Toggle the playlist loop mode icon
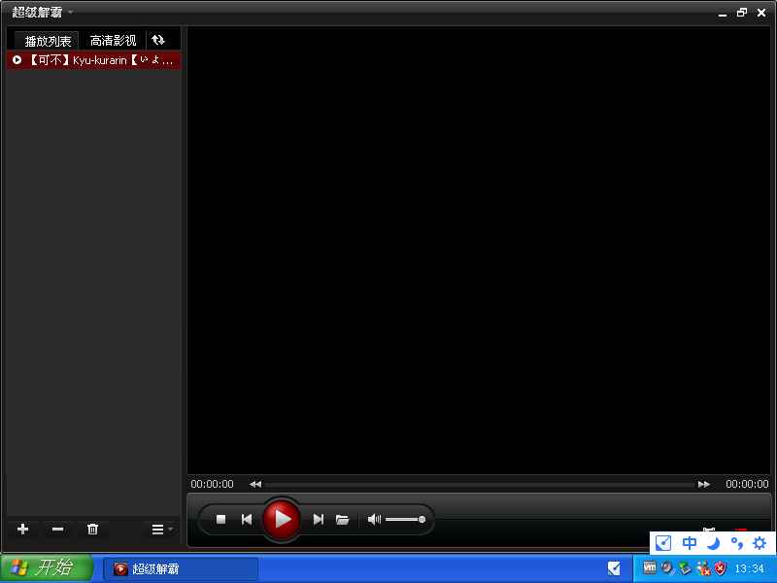777x583 pixels. [x=158, y=40]
